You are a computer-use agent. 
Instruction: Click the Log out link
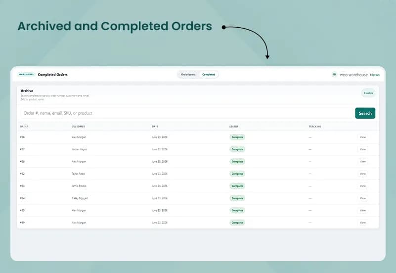point(375,75)
